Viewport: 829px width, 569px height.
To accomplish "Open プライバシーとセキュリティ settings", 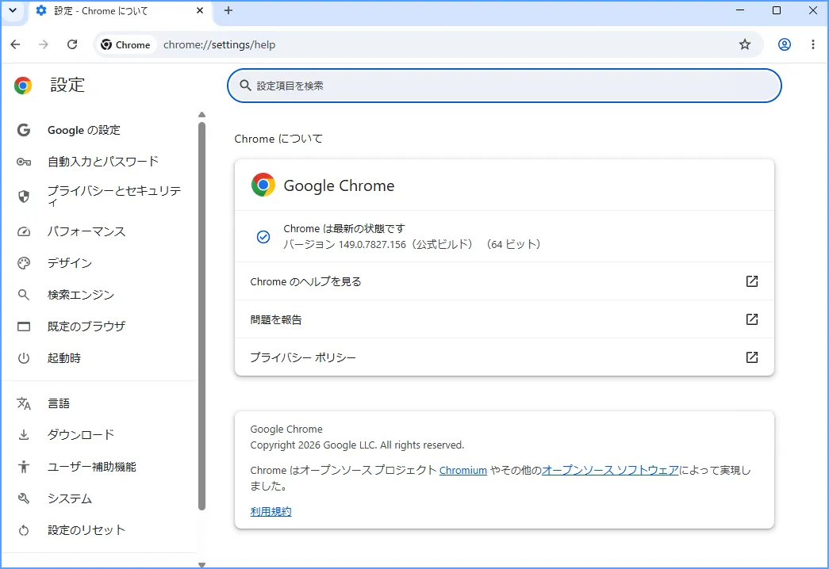I will (x=113, y=196).
